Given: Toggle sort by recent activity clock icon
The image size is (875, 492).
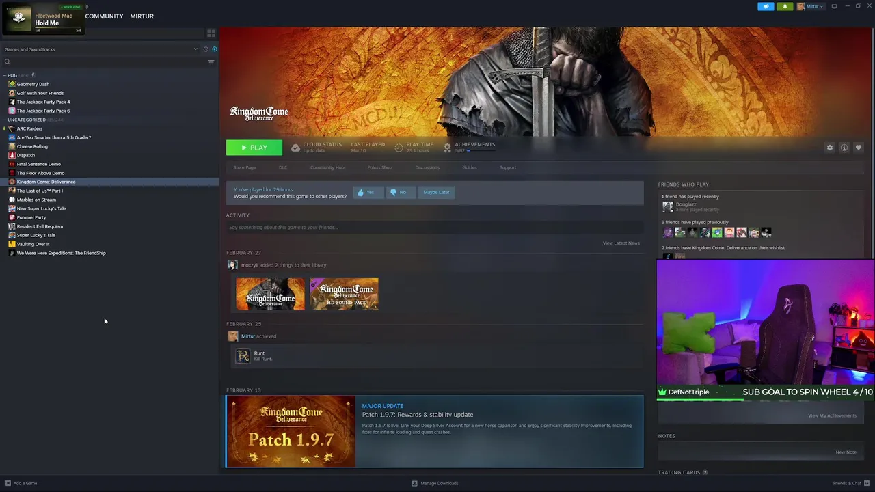Looking at the screenshot, I should point(205,49).
